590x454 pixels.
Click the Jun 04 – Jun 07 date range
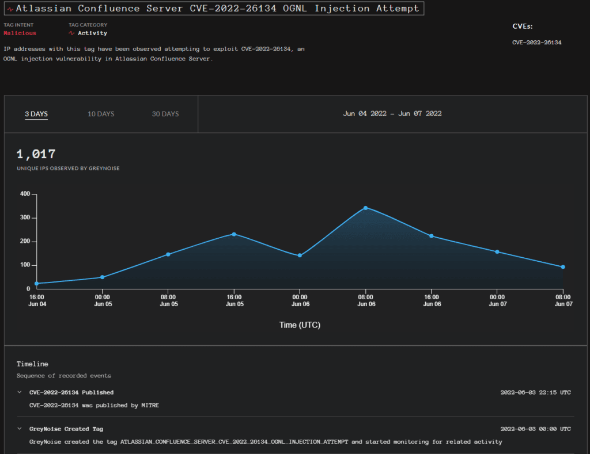[392, 113]
